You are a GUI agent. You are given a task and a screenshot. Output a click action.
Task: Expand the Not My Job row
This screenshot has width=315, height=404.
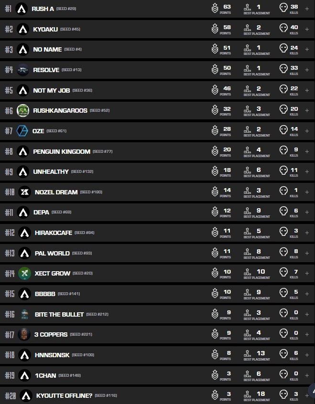coord(307,90)
